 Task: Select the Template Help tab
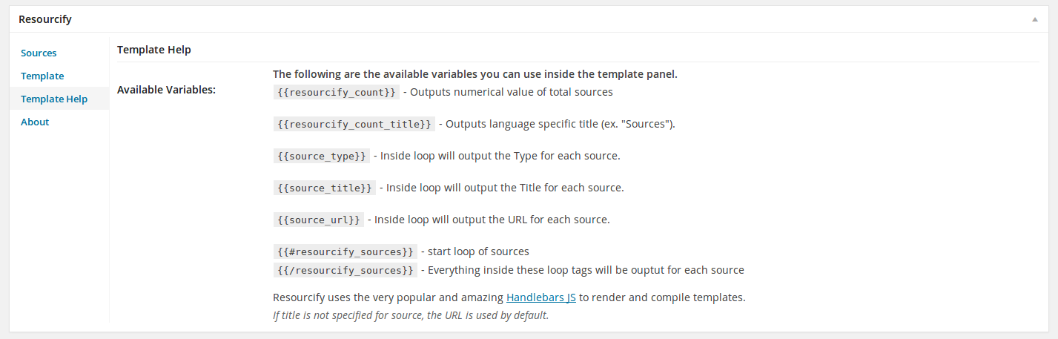(x=54, y=99)
